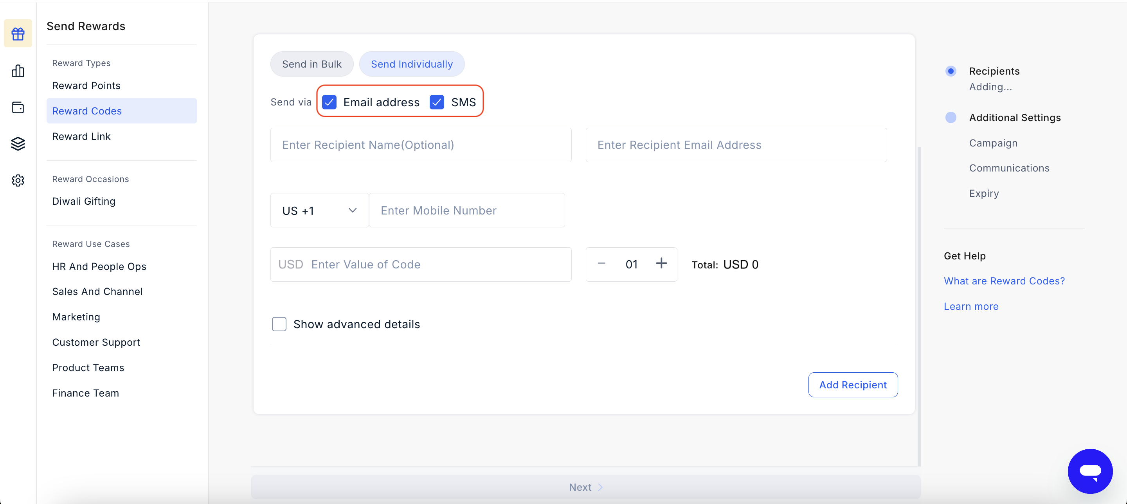Open the stacked layers sidebar icon
The image size is (1127, 504).
tap(18, 144)
